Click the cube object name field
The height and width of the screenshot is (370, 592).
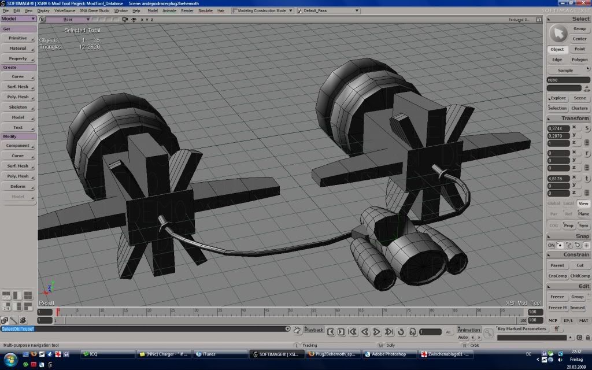[x=568, y=80]
